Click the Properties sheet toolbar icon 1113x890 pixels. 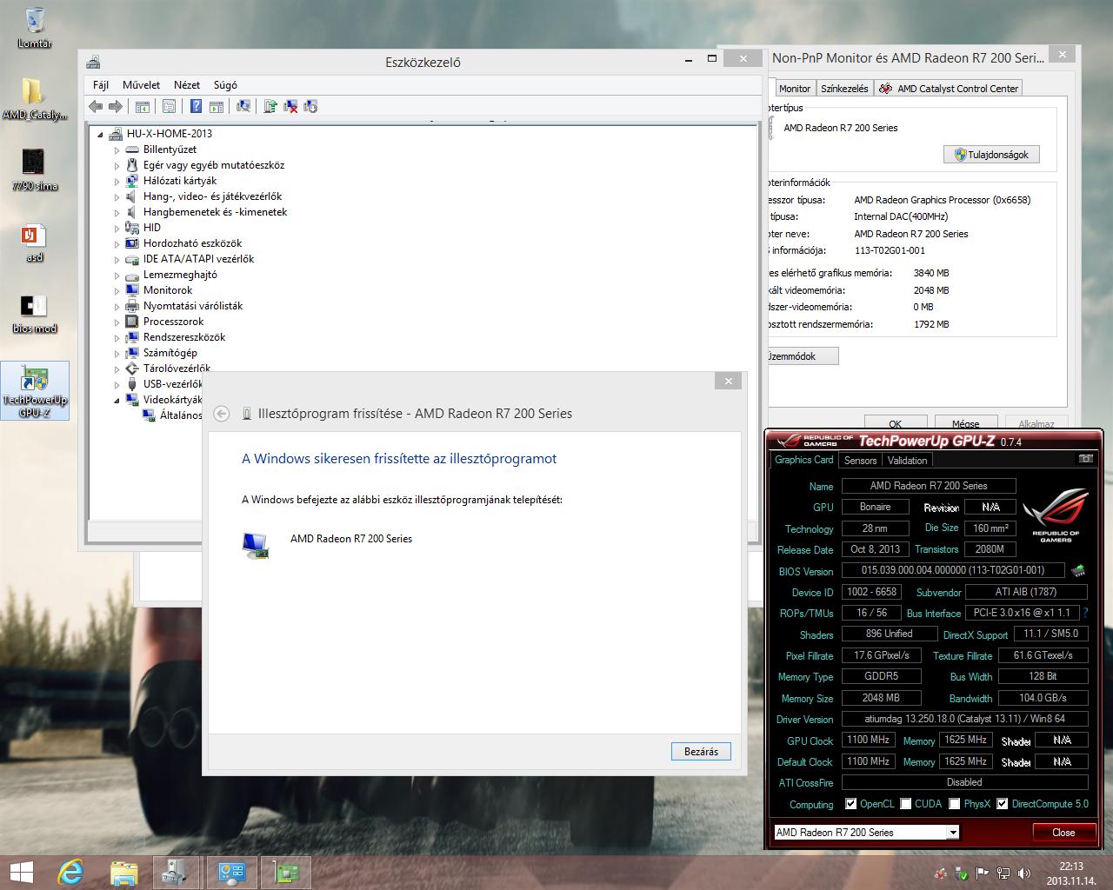tap(169, 106)
